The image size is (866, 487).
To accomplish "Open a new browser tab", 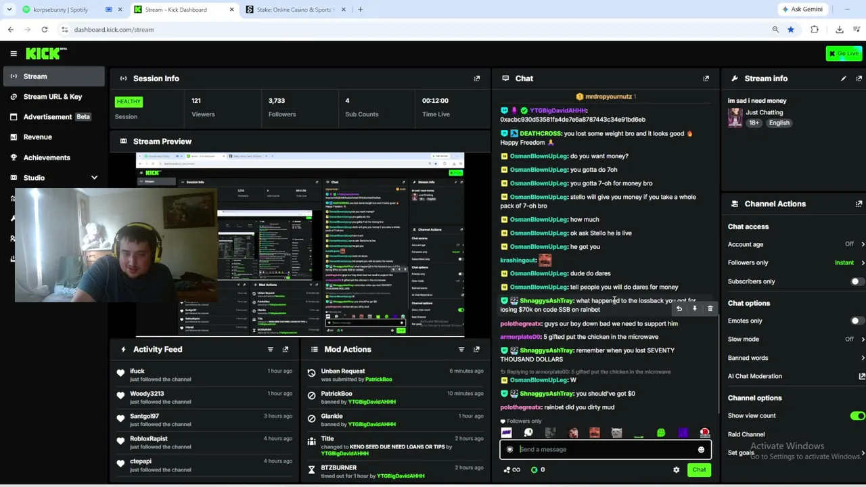I will (360, 9).
